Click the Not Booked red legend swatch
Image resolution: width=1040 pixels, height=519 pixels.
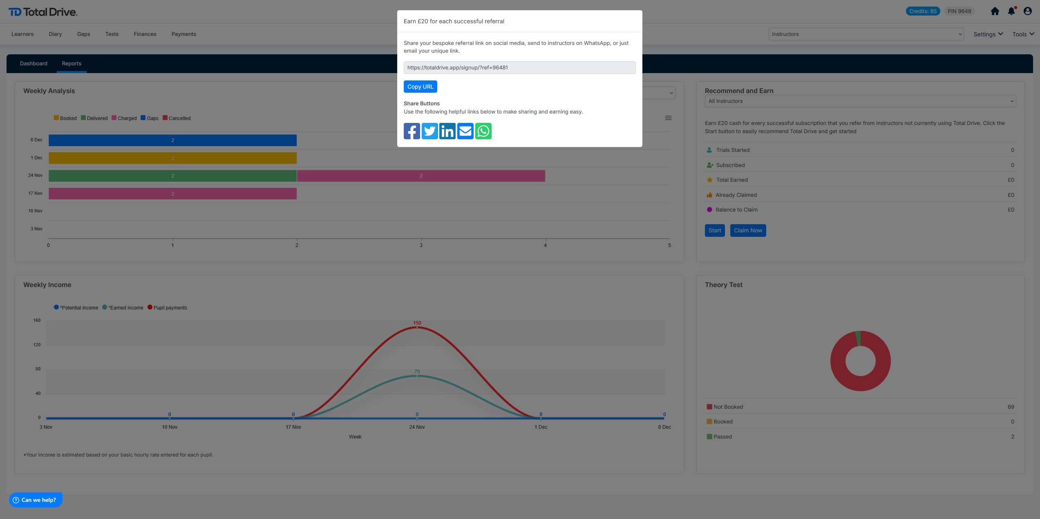coord(709,407)
